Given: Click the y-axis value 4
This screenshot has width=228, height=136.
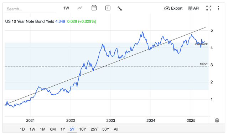Looking at the screenshot, I should 212,48.
